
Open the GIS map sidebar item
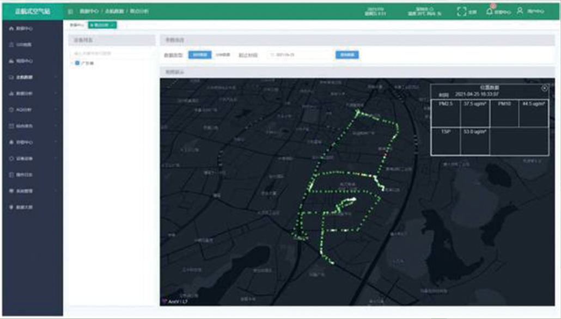tap(22, 44)
